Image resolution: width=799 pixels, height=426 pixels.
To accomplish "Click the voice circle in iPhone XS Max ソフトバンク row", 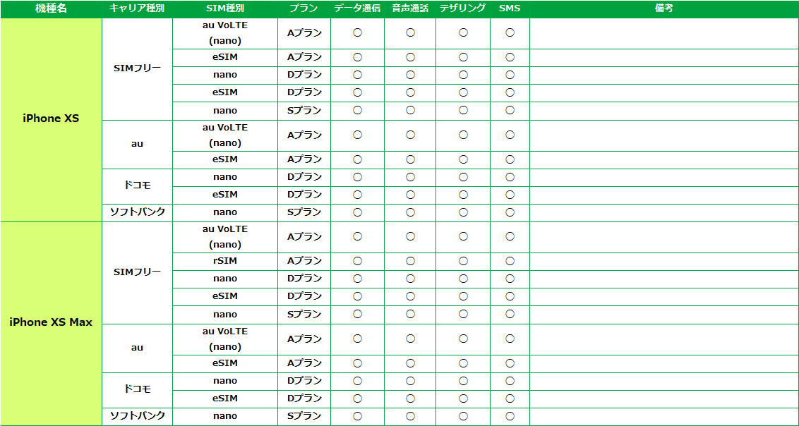I will pyautogui.click(x=410, y=416).
